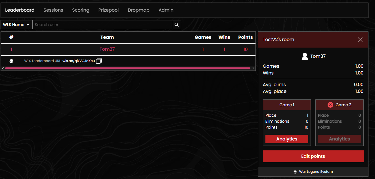The width and height of the screenshot is (375, 179).
Task: Open the Admin tab
Action: click(x=166, y=10)
